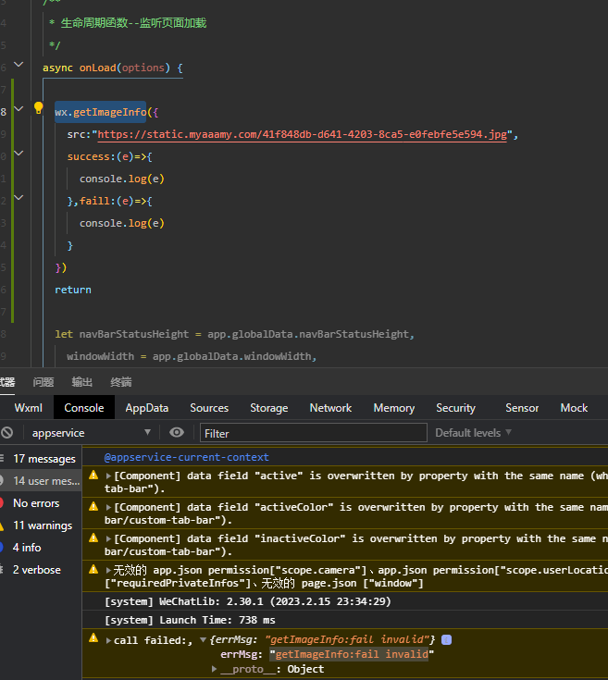Click the clear console icon
The image size is (608, 680).
click(x=7, y=432)
